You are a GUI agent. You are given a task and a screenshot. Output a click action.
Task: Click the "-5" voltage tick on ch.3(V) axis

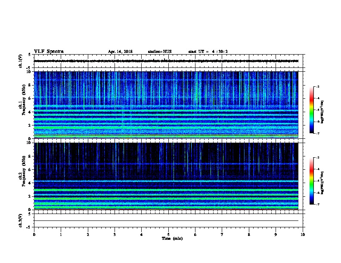28,227
